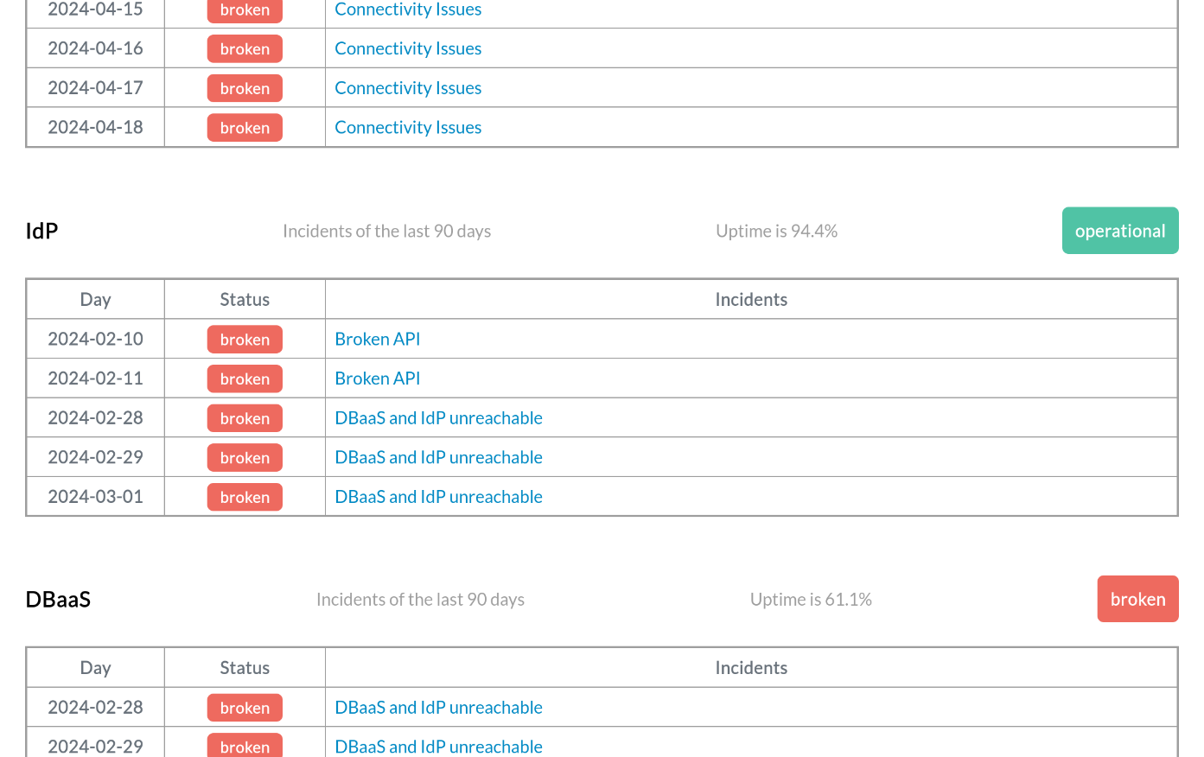Click the Incidents column header in DBaaS table
Image resolution: width=1204 pixels, height=757 pixels.
click(x=751, y=667)
